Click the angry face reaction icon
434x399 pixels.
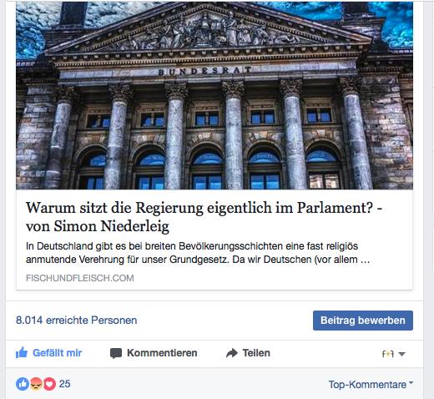coord(36,384)
